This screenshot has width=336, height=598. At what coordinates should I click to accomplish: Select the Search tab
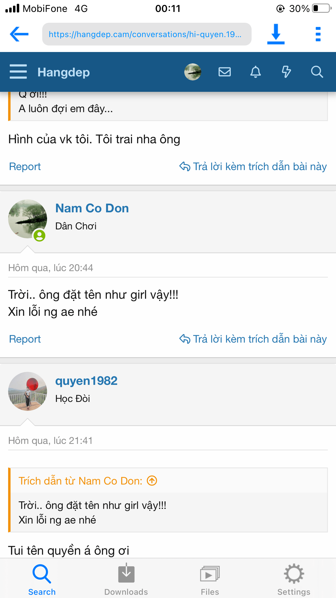point(42,579)
